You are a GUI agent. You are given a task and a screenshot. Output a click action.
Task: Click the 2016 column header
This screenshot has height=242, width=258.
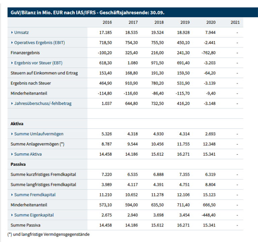[x=107, y=22]
